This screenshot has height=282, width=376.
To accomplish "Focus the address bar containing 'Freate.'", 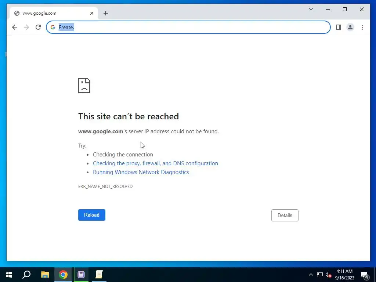I will [188, 27].
